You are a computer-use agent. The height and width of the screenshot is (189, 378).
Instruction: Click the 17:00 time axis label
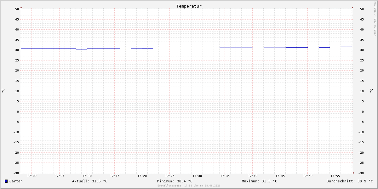(32, 176)
